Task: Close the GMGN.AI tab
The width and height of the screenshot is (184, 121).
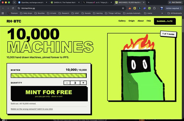Action: click(x=79, y=2)
